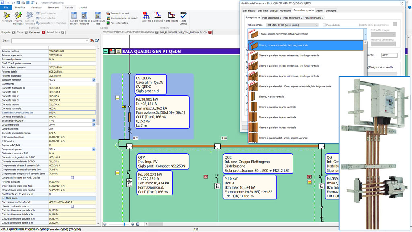Close the IMP_EL INDUSTRIALE_CON_FOTOVOLTAICO document tab
Screen dimensions: 412x232
pos(210,32)
